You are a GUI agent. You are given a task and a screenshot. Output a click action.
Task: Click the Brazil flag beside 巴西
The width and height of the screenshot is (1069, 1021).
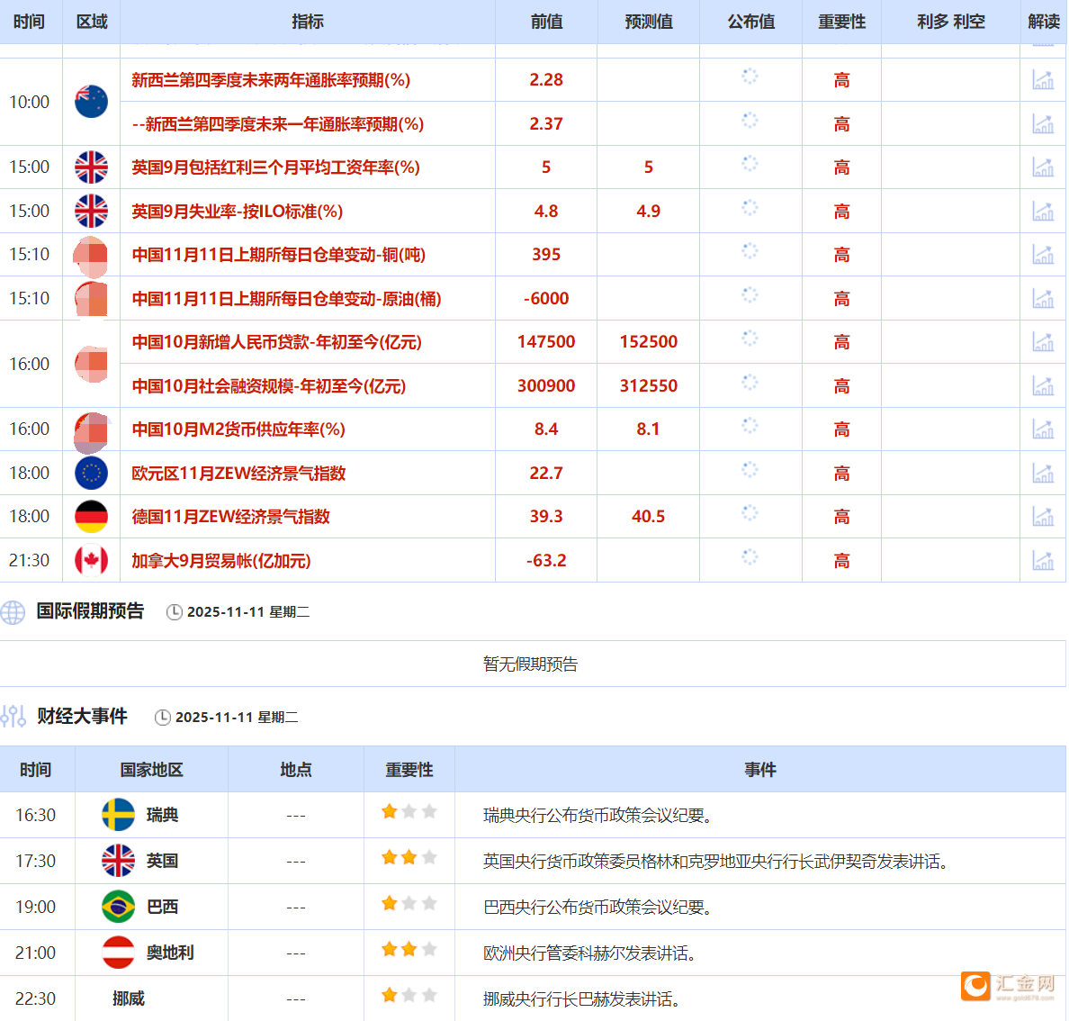coord(116,906)
